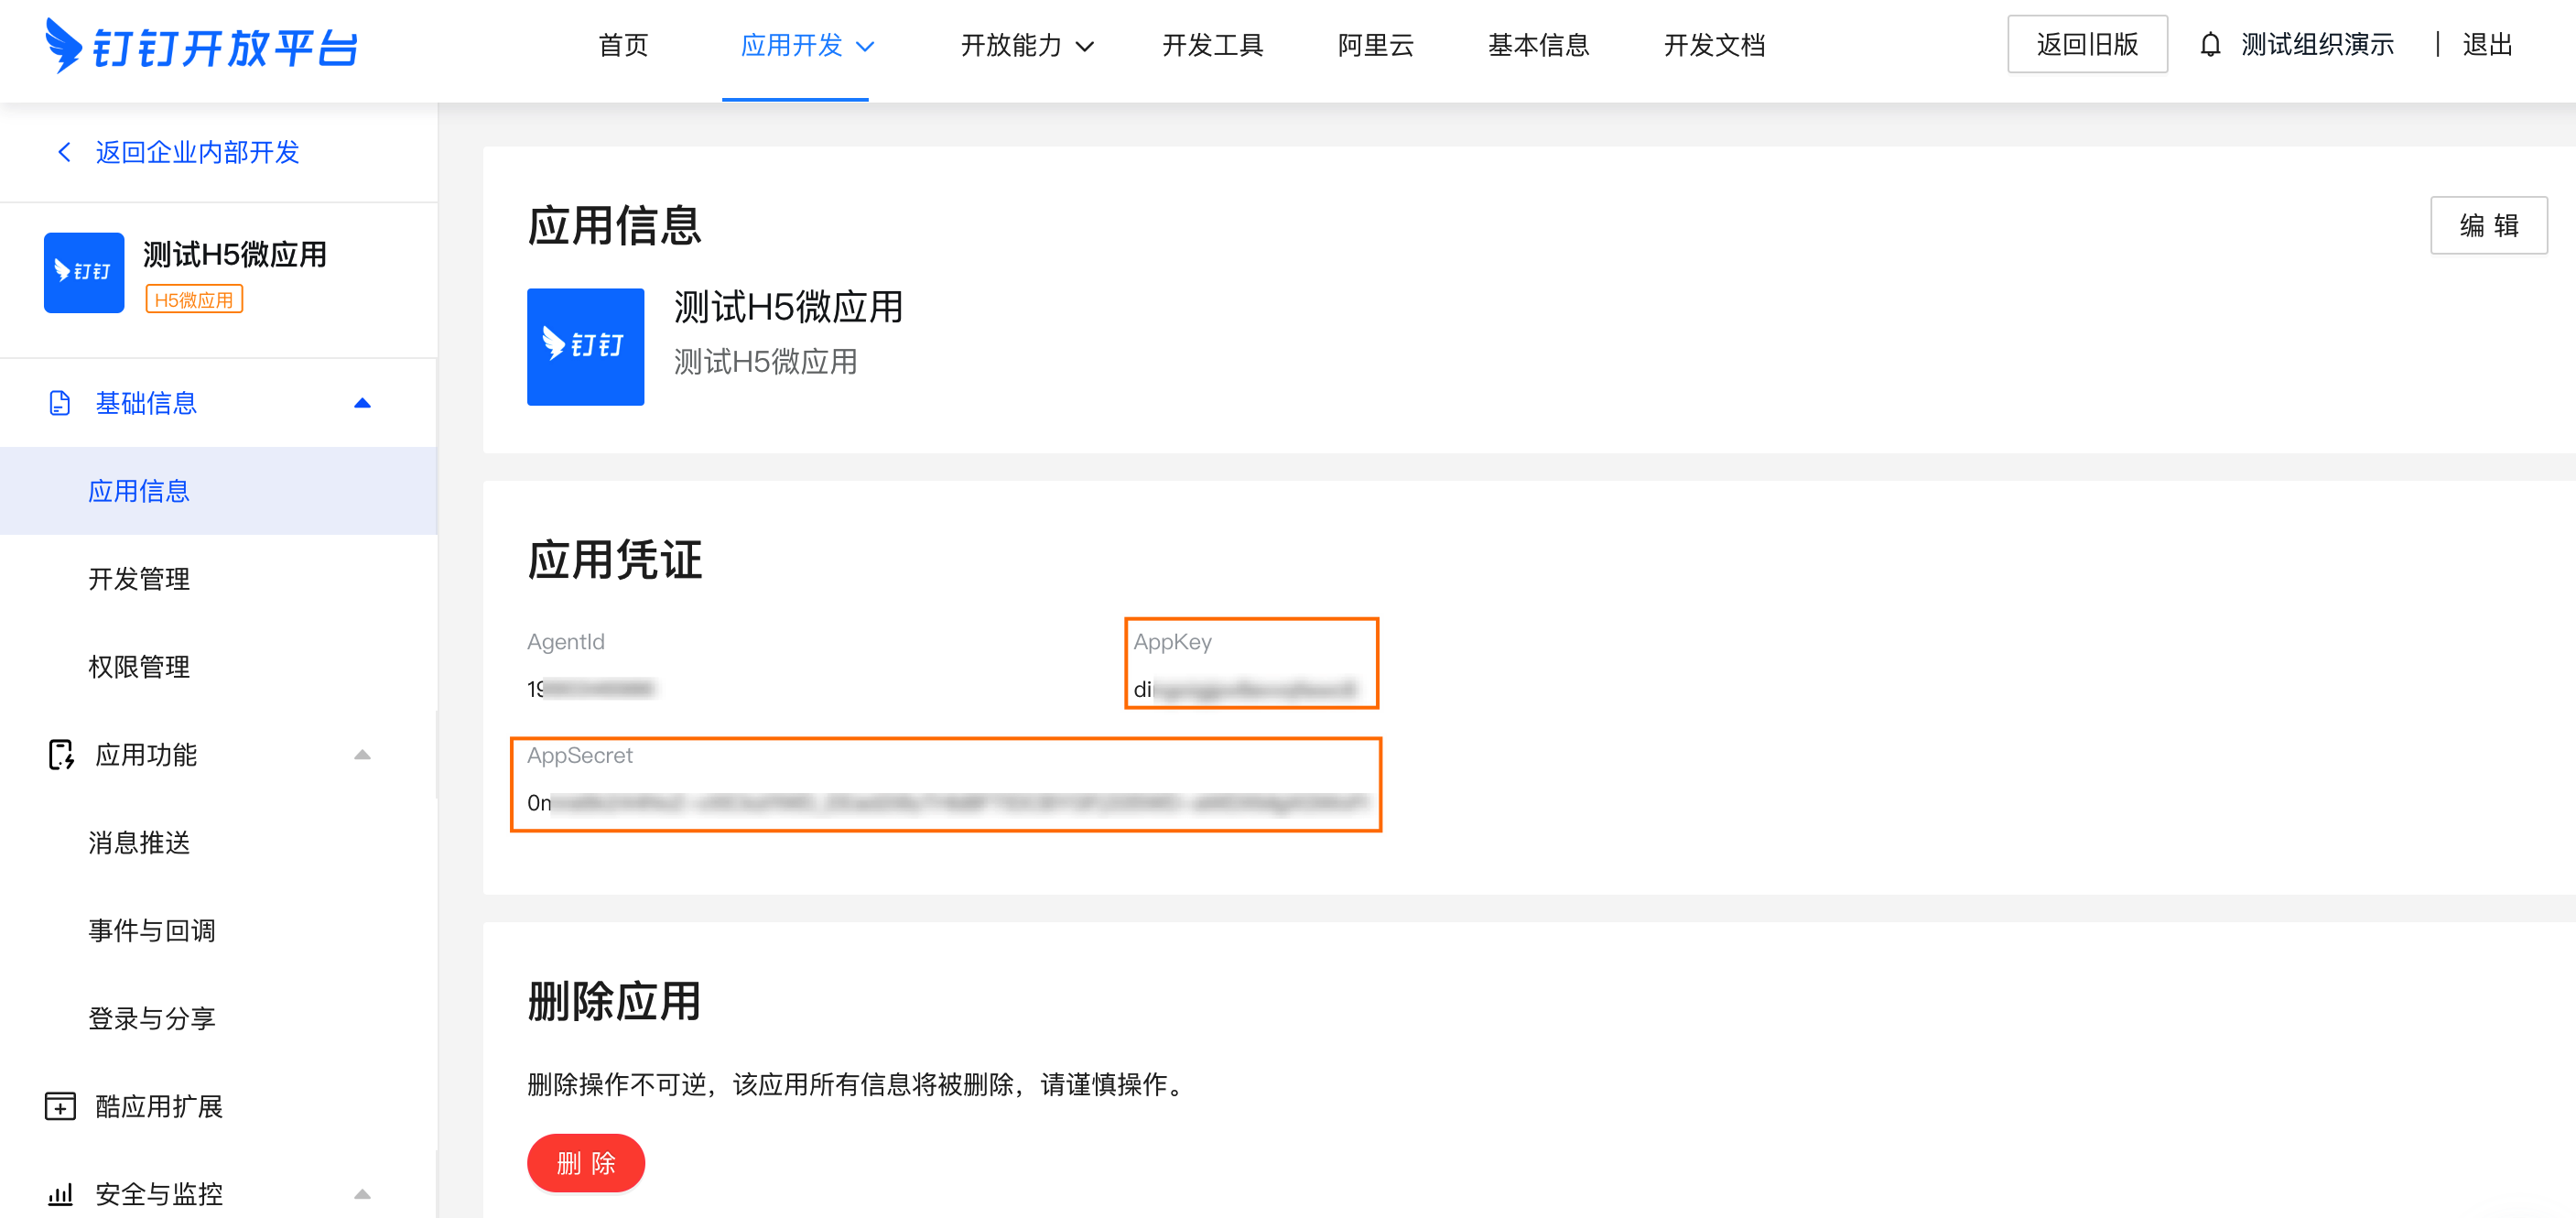This screenshot has height=1218, width=2576.
Task: Collapse the 应用功能 section arrow
Action: 362,755
